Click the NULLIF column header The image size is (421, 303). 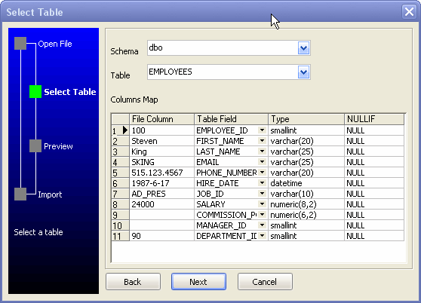pyautogui.click(x=374, y=119)
